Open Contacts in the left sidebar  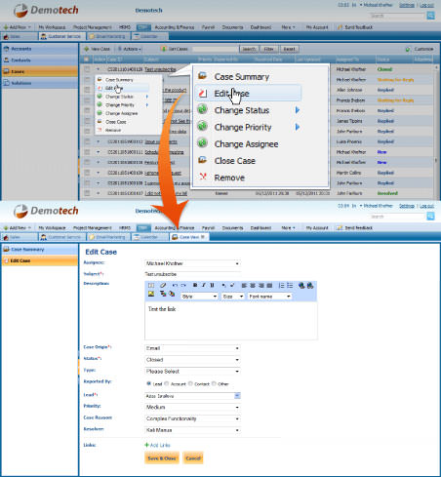pos(40,60)
